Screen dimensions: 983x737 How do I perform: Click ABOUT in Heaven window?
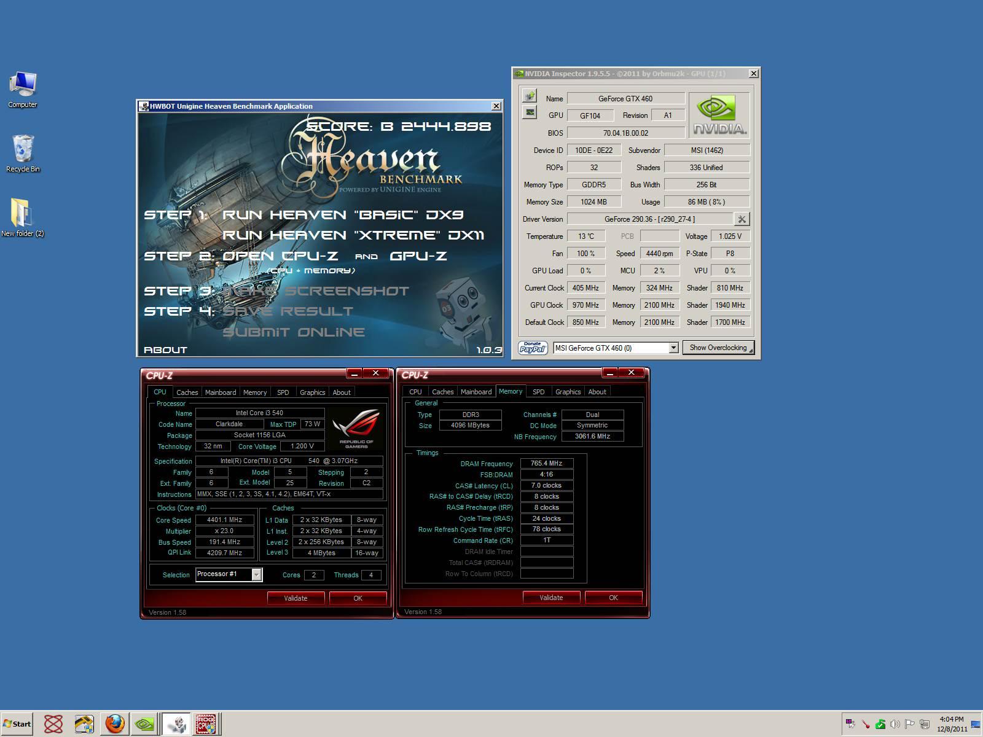[165, 350]
